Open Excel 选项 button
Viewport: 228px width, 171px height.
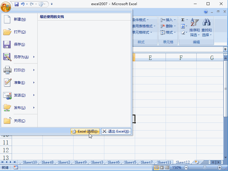coord(85,131)
